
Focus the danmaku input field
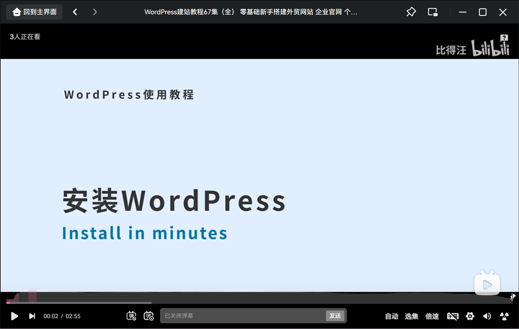(x=243, y=316)
